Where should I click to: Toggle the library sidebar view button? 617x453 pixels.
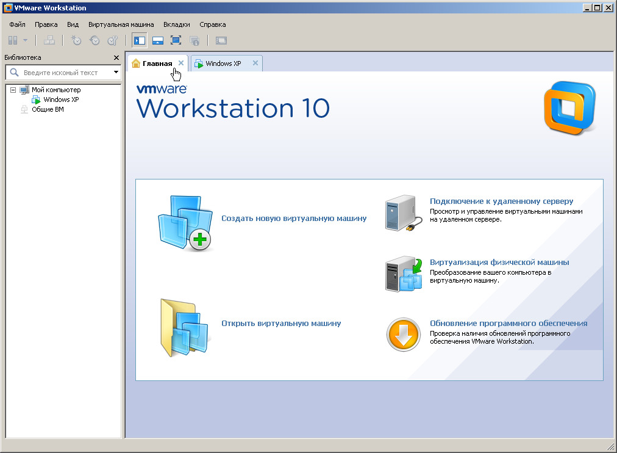(140, 40)
